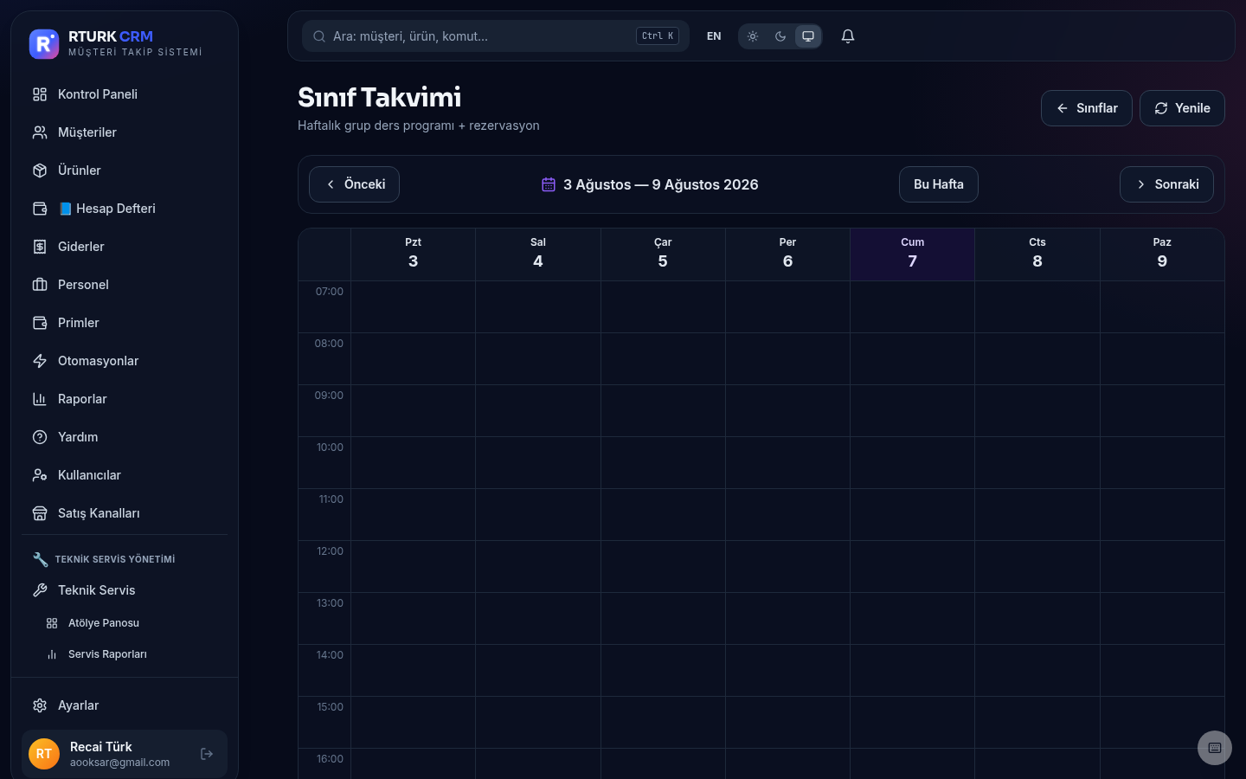Click the Ctrl K shortcut badge

pyautogui.click(x=658, y=36)
